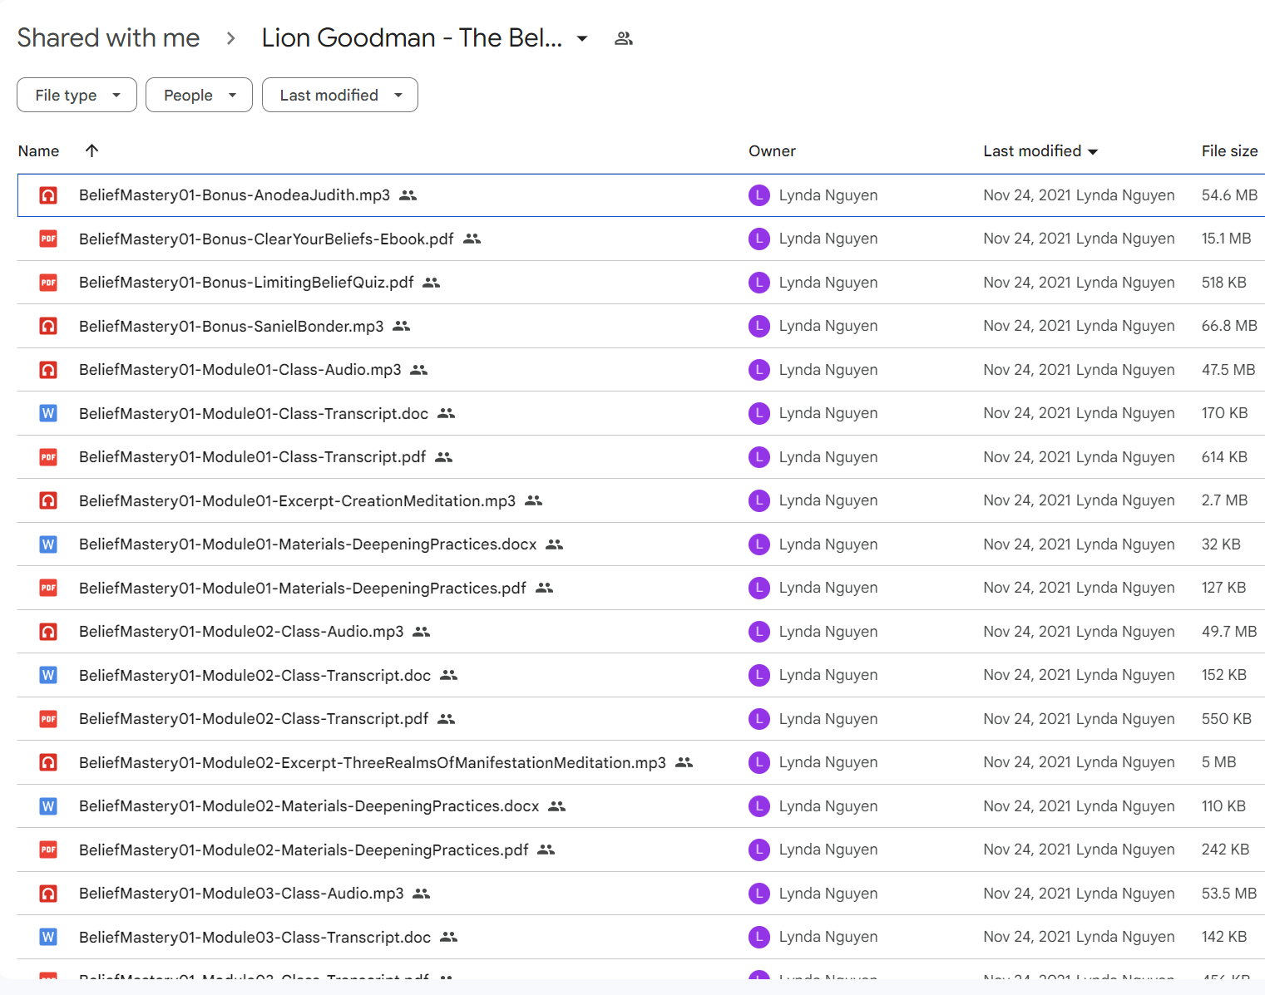1265x995 pixels.
Task: Select file BeliefMastery01-Module02-Class-Transcript.doc
Action: click(254, 675)
